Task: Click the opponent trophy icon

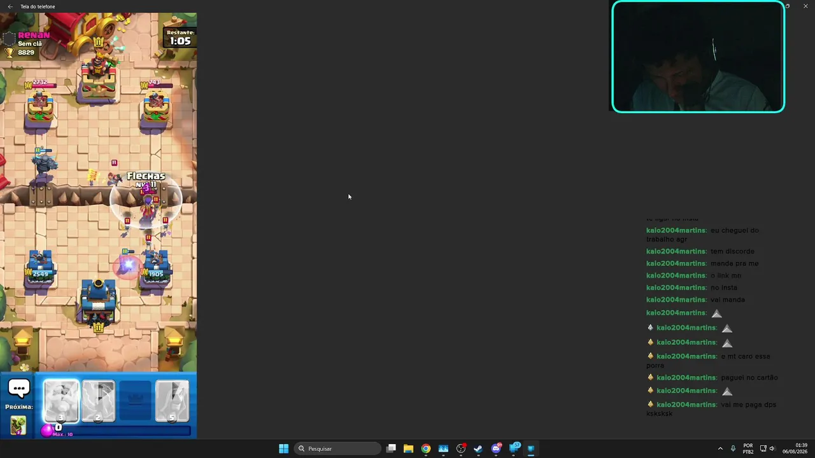Action: (10, 52)
